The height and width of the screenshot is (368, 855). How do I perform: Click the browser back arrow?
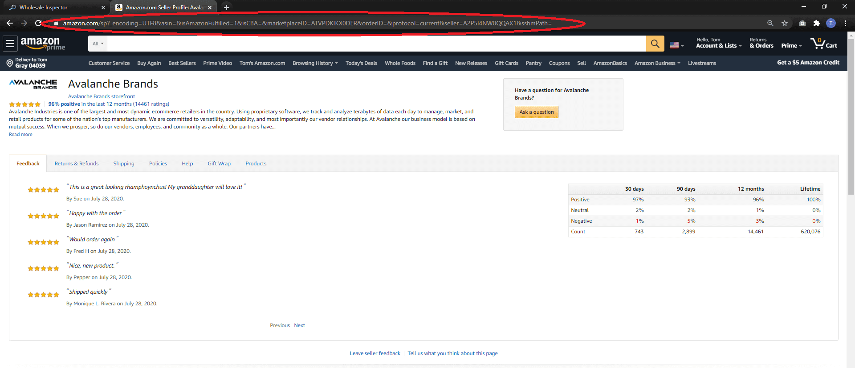tap(10, 23)
